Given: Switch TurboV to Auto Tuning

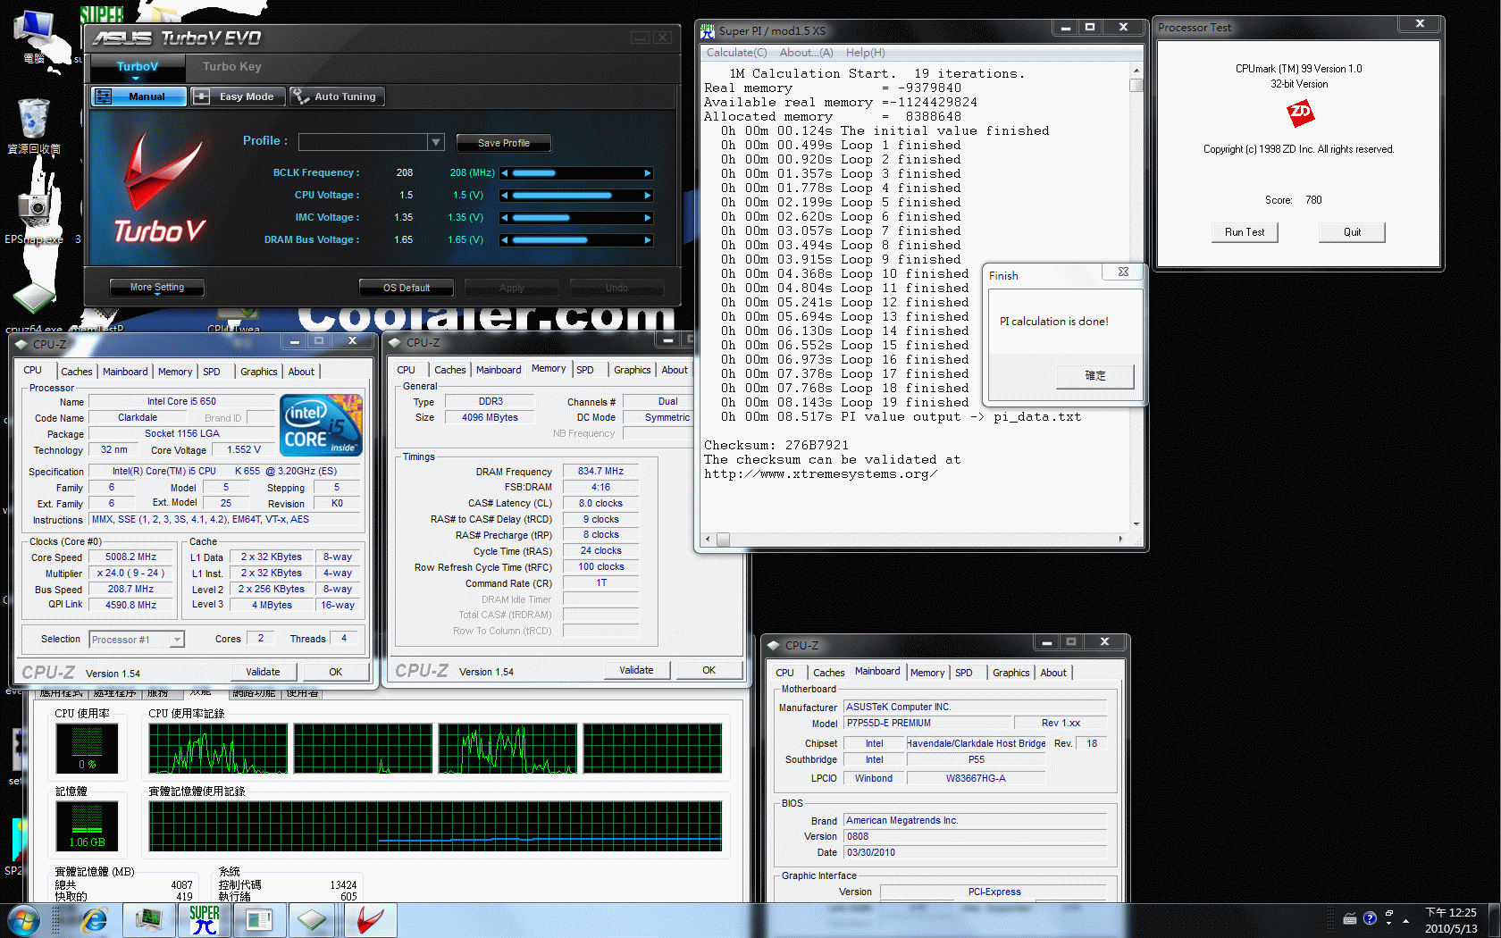Looking at the screenshot, I should (337, 96).
